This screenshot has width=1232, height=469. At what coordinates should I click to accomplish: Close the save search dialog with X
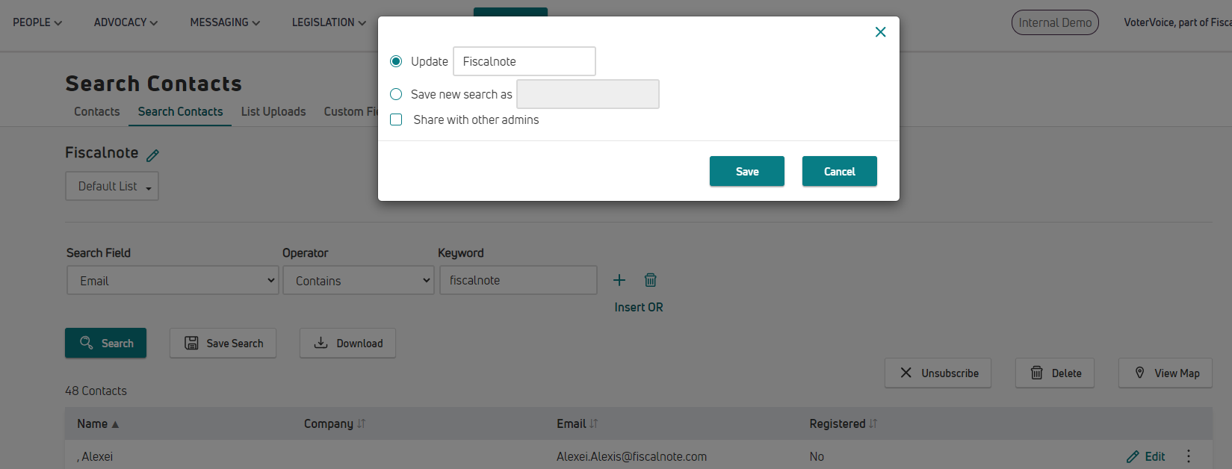[x=880, y=32]
